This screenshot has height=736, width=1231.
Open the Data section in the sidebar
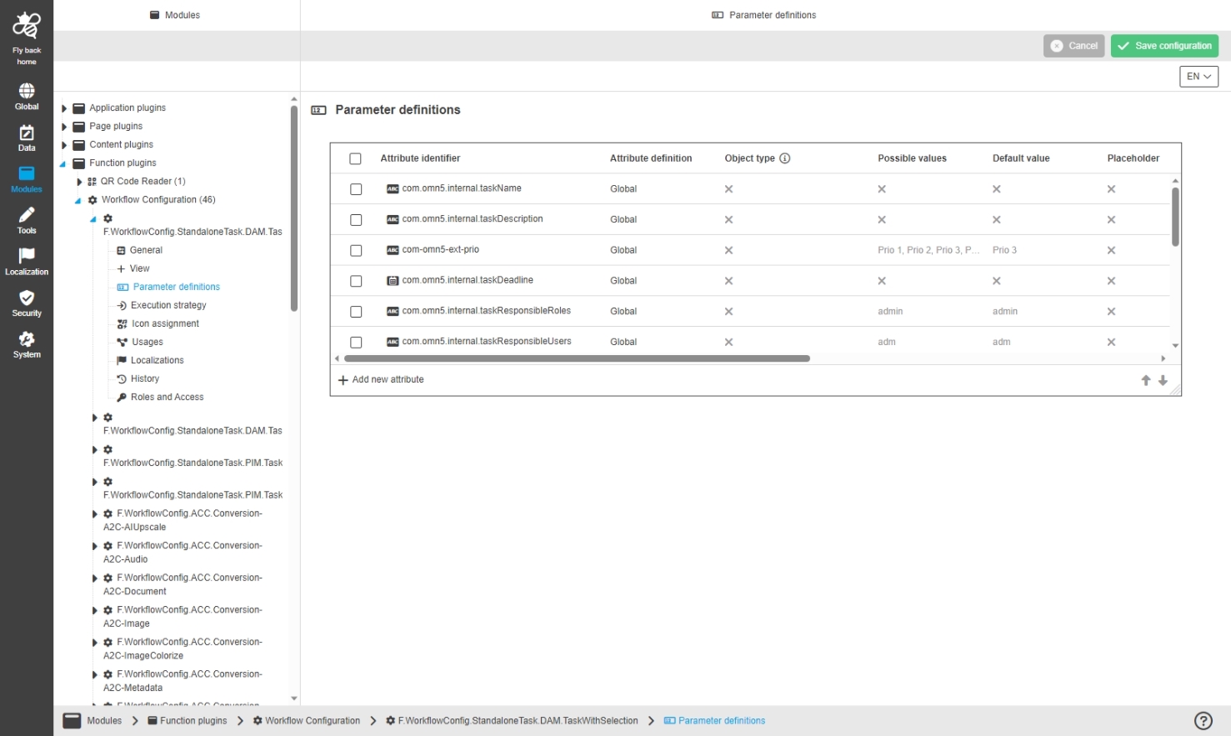pos(27,138)
